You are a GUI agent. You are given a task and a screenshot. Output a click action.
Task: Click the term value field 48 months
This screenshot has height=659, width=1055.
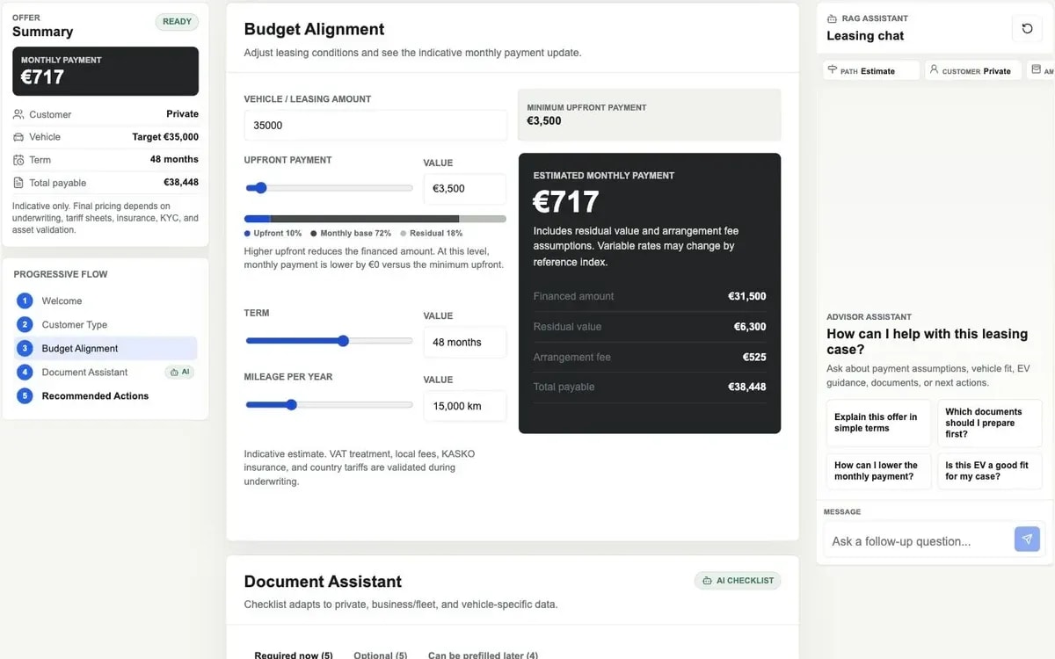click(x=464, y=343)
